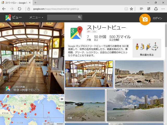Open the 日本の列車 thumbnail
The height and width of the screenshot is (125, 167).
(89, 74)
